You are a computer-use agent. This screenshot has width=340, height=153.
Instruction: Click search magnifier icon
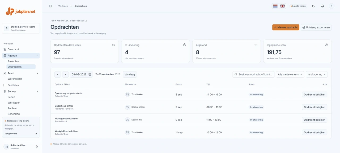click(x=236, y=75)
